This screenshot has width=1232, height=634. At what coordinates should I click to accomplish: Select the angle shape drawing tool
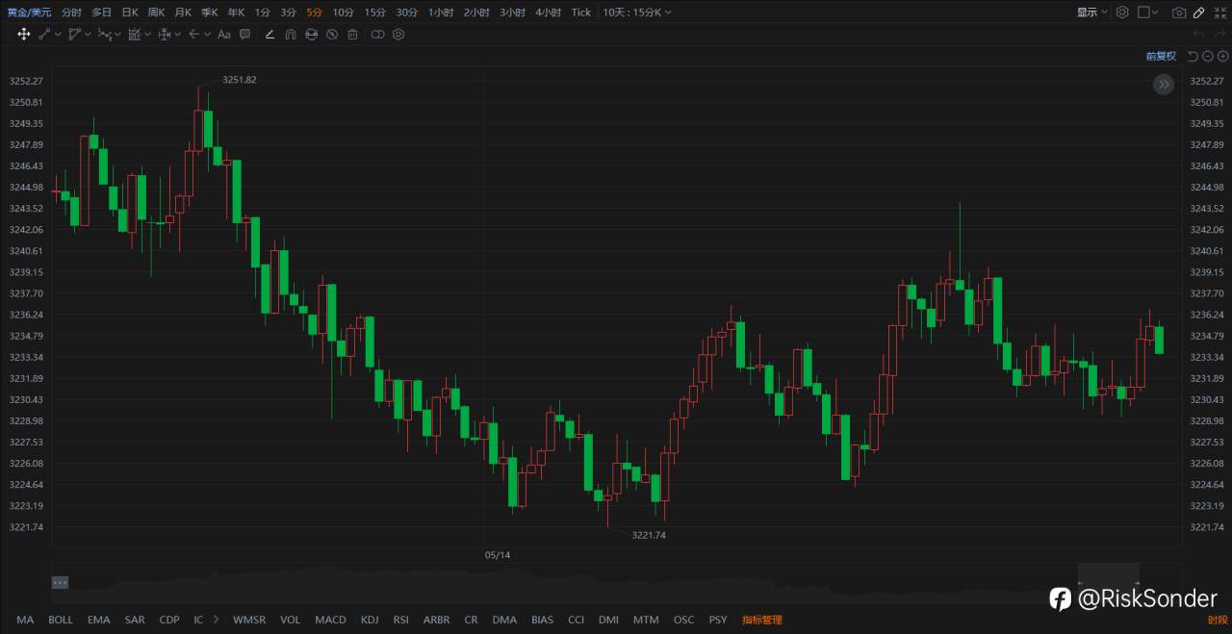tap(74, 35)
